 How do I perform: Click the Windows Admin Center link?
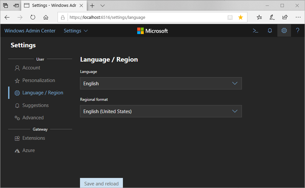30,31
